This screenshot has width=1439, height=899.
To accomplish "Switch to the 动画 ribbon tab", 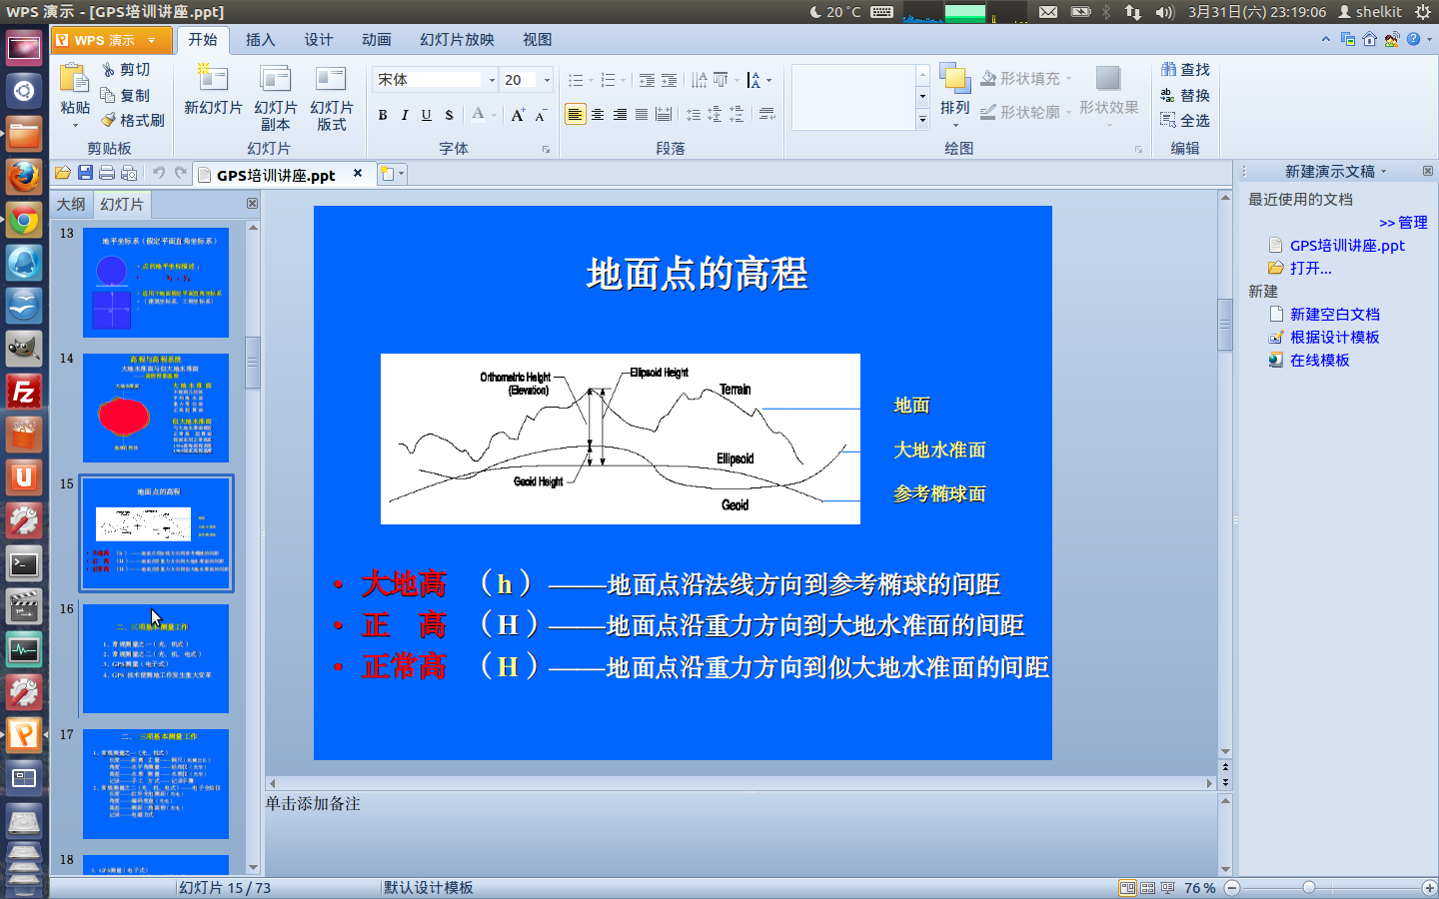I will point(377,40).
